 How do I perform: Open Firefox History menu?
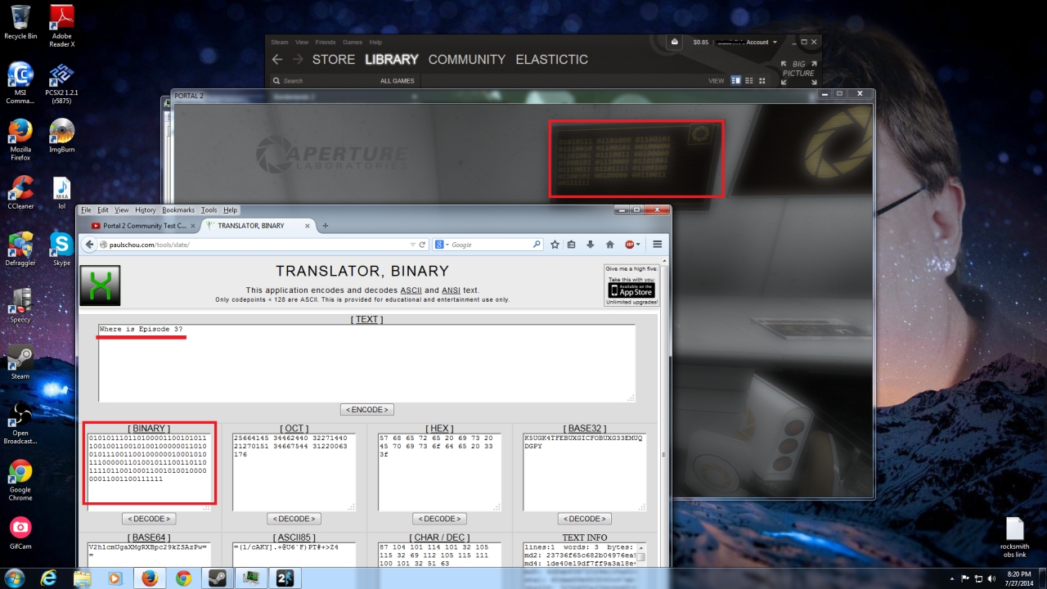(146, 210)
